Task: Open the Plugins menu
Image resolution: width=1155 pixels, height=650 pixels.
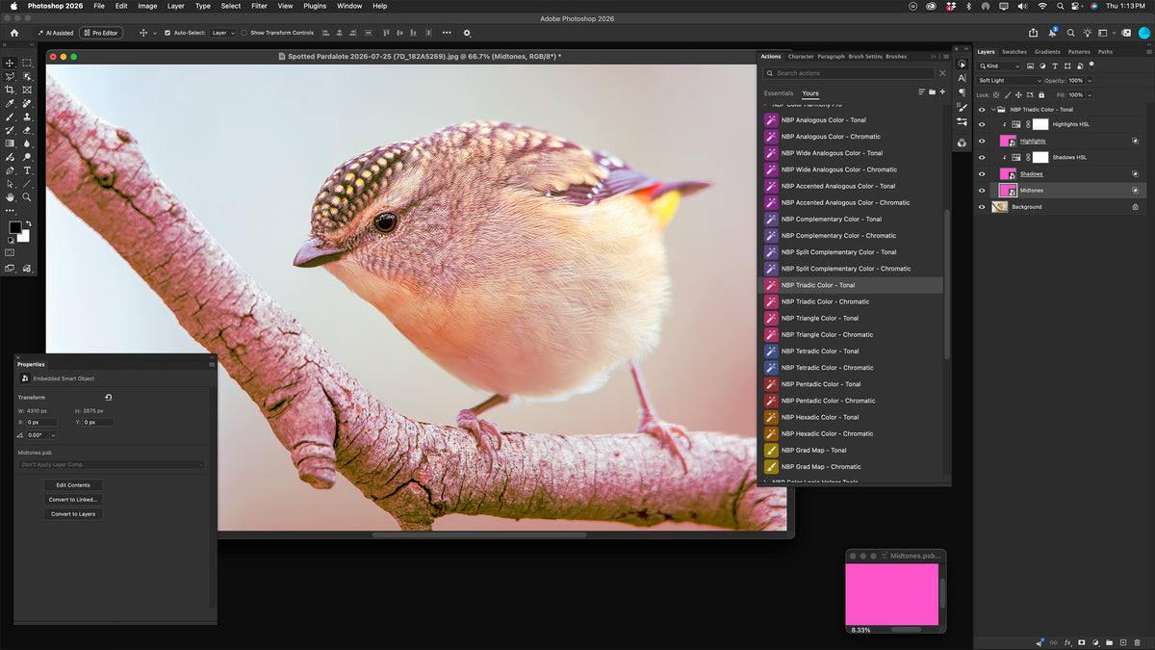Action: point(315,6)
